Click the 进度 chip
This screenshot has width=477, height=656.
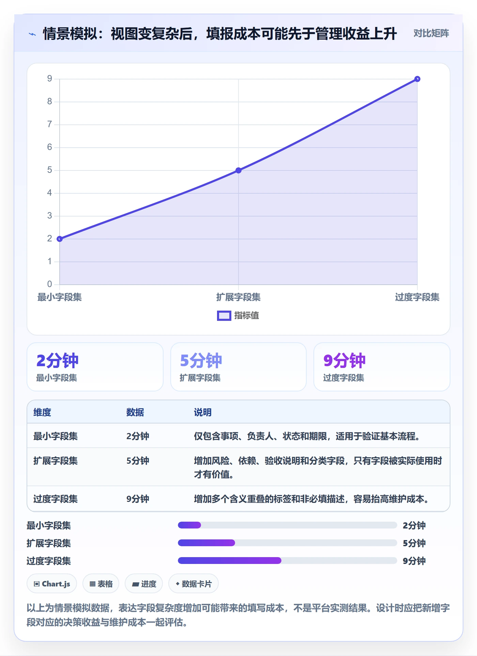coord(144,584)
